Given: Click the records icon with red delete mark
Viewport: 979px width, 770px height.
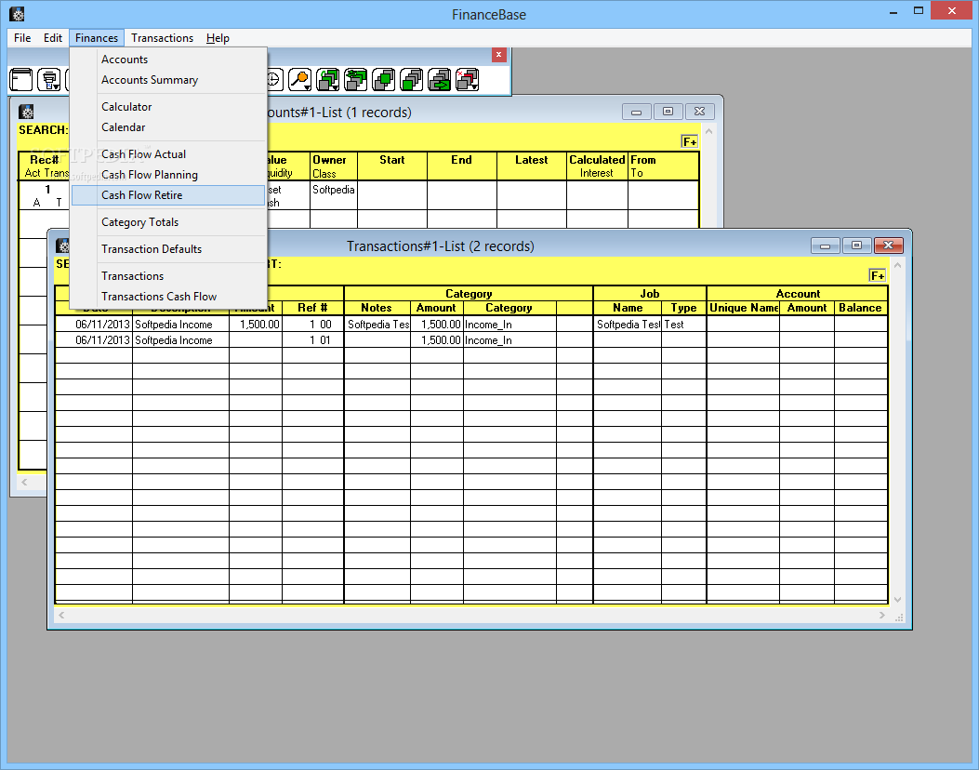Looking at the screenshot, I should (x=468, y=80).
